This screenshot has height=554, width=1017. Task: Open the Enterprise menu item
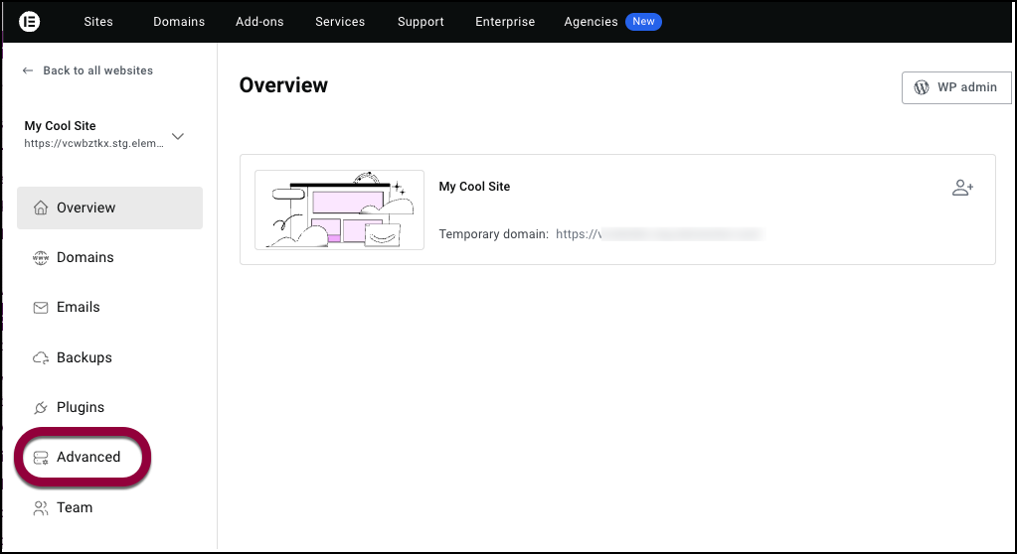(x=505, y=22)
